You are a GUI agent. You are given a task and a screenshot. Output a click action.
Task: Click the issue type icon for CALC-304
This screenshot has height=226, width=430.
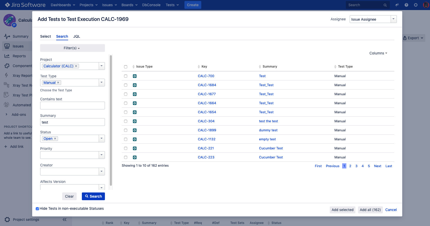pyautogui.click(x=135, y=121)
